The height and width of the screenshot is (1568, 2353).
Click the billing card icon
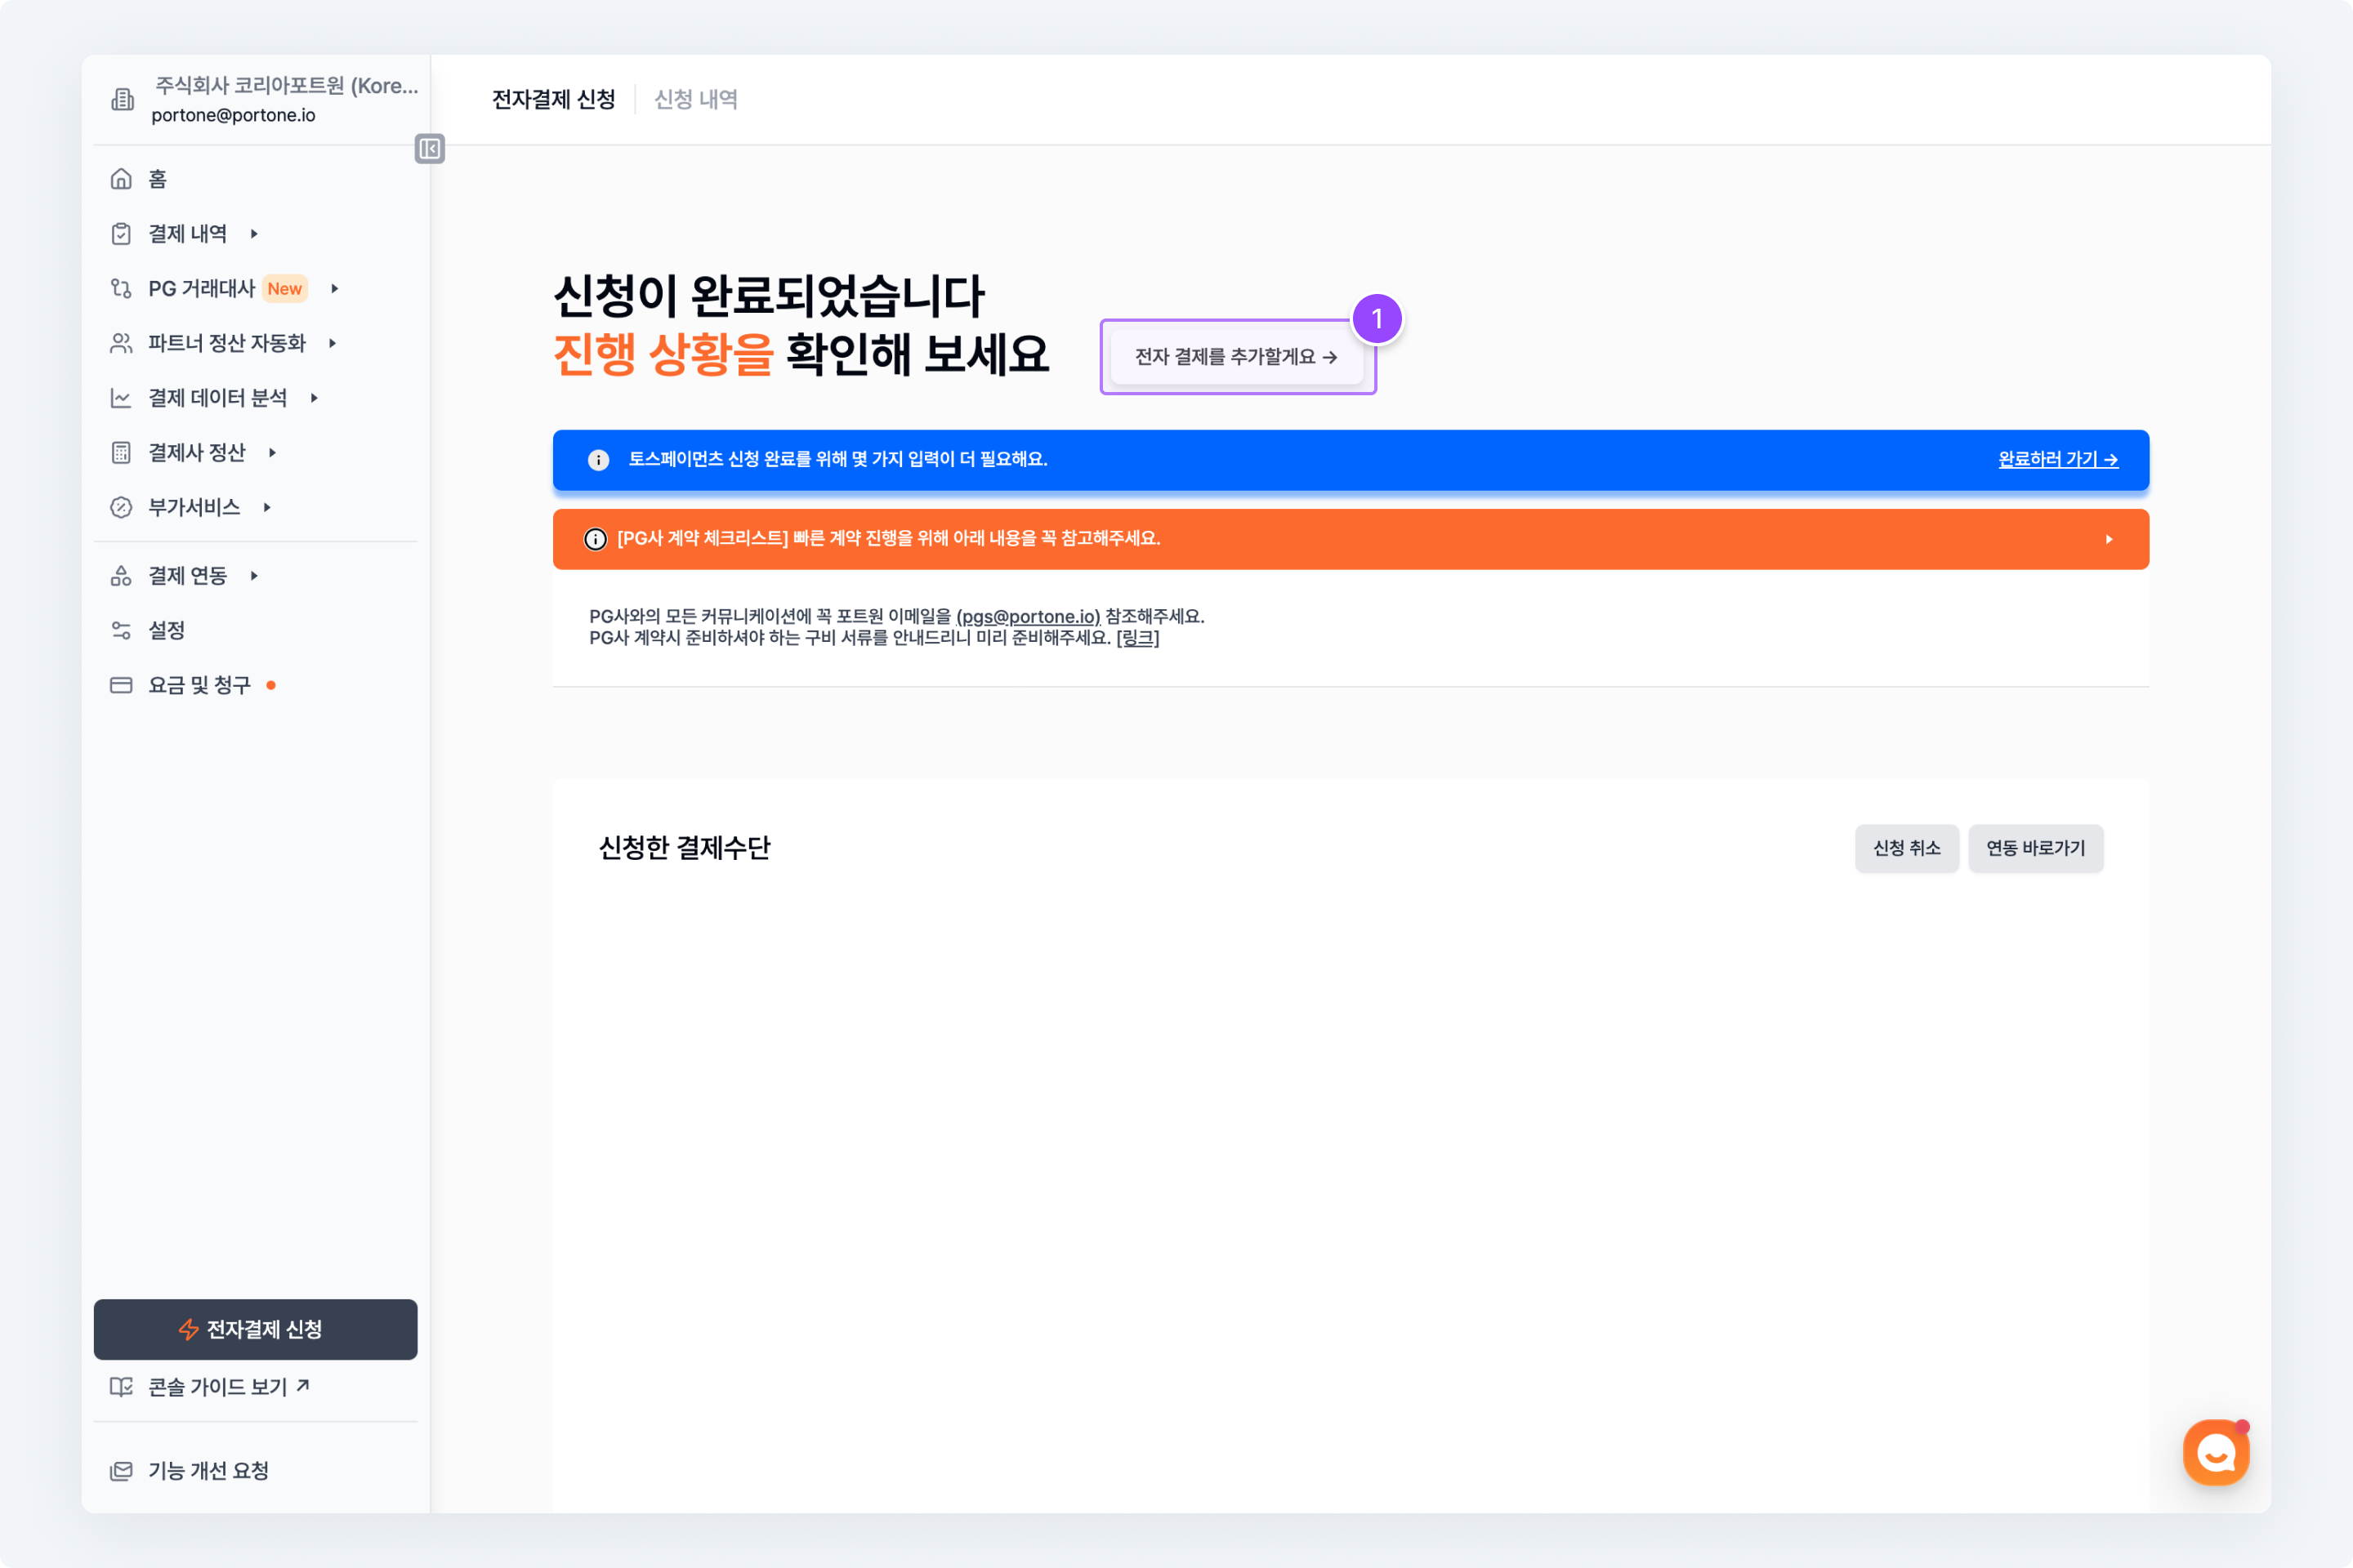point(121,685)
